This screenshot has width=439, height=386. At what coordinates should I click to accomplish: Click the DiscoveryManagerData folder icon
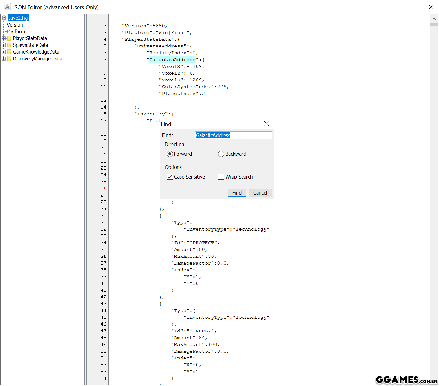(x=9, y=59)
